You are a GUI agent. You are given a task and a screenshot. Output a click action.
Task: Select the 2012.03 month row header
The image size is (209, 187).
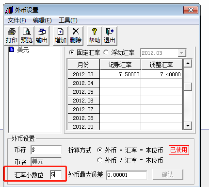point(83,74)
